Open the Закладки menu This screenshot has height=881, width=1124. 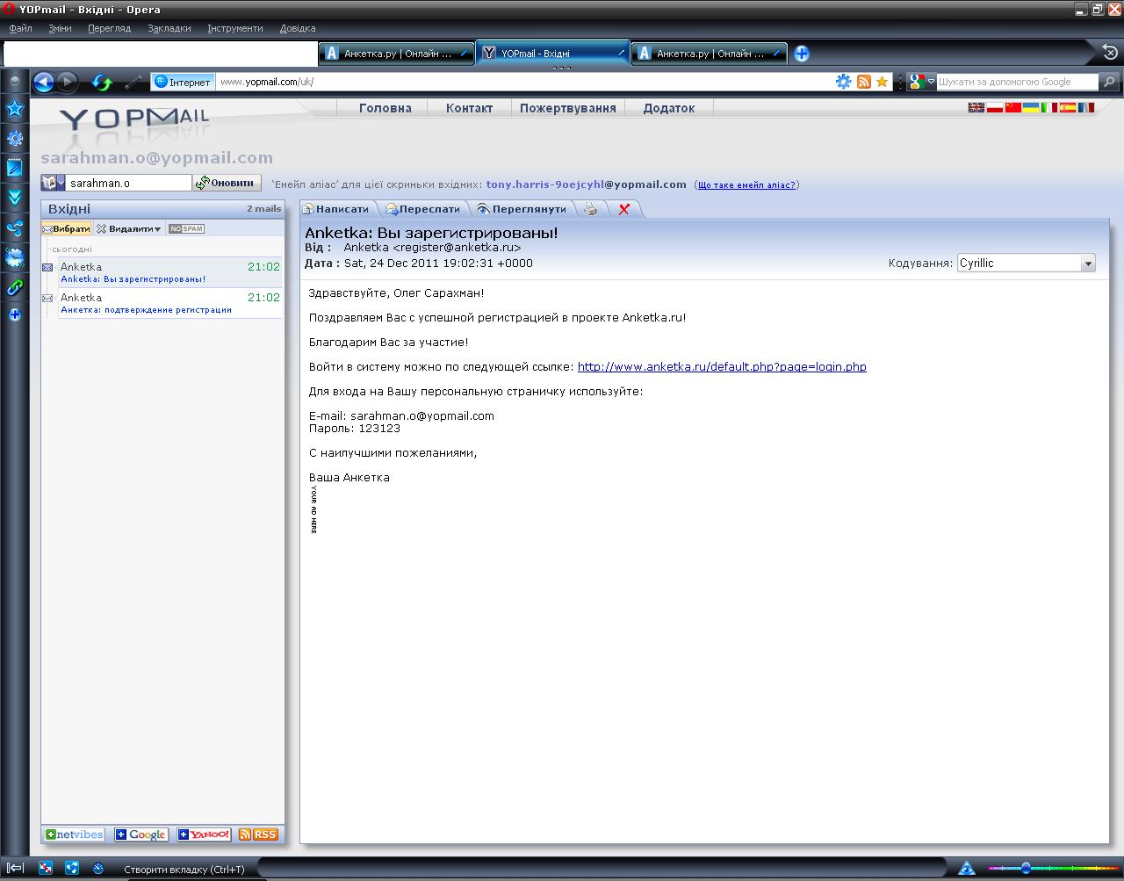point(169,28)
